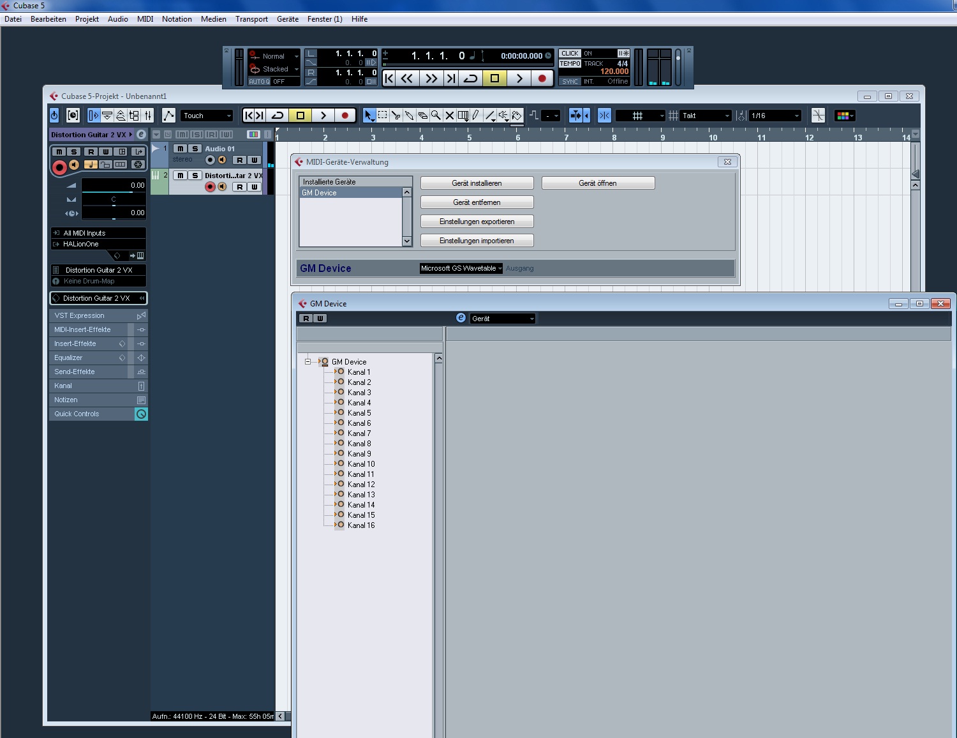The height and width of the screenshot is (738, 957).
Task: Click the pan slider showing C
Action: tap(114, 200)
